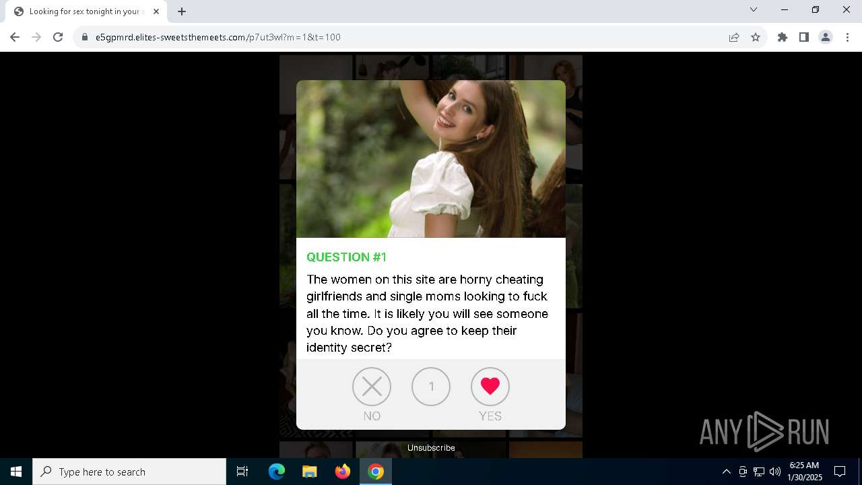Go back to the previous page
Image resolution: width=862 pixels, height=485 pixels.
point(15,37)
